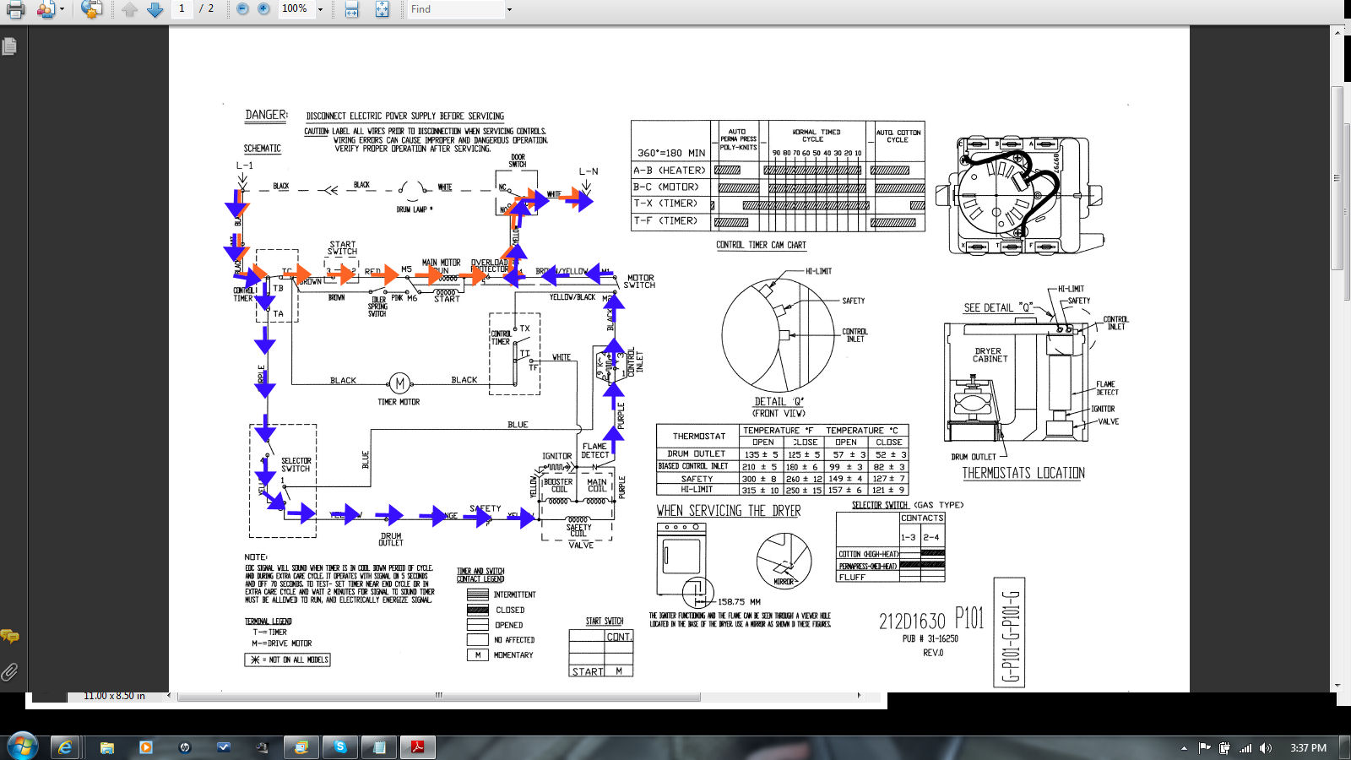Viewport: 1351px width, 760px height.
Task: Go to the next page with down arrow
Action: click(x=155, y=9)
